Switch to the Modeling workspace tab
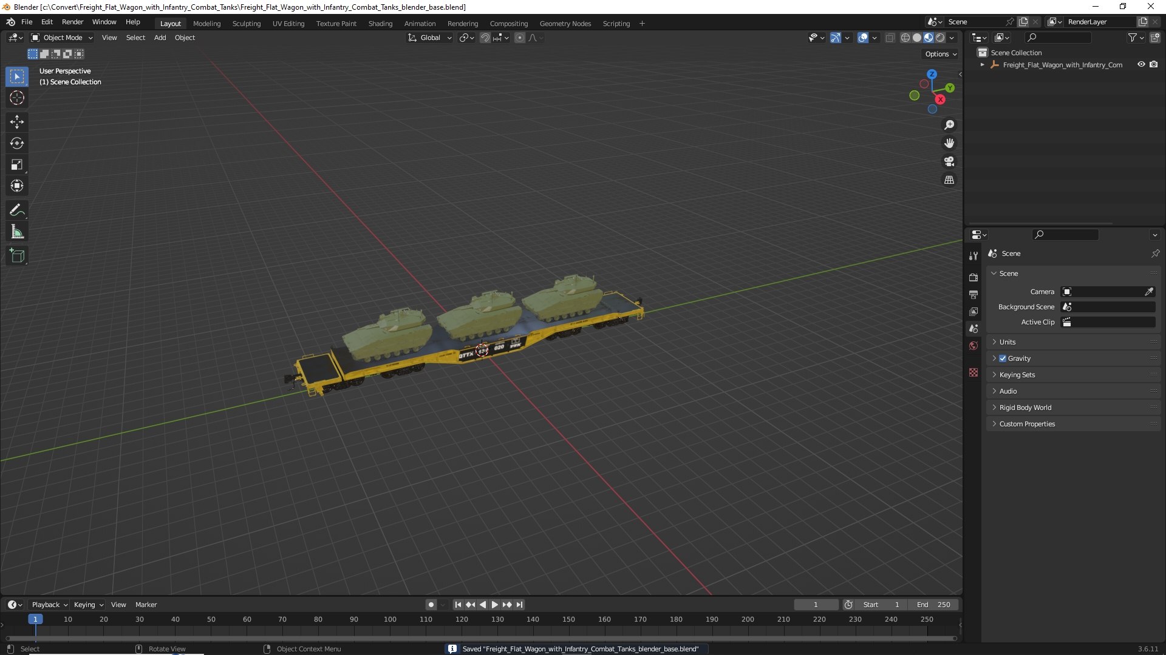 206,24
